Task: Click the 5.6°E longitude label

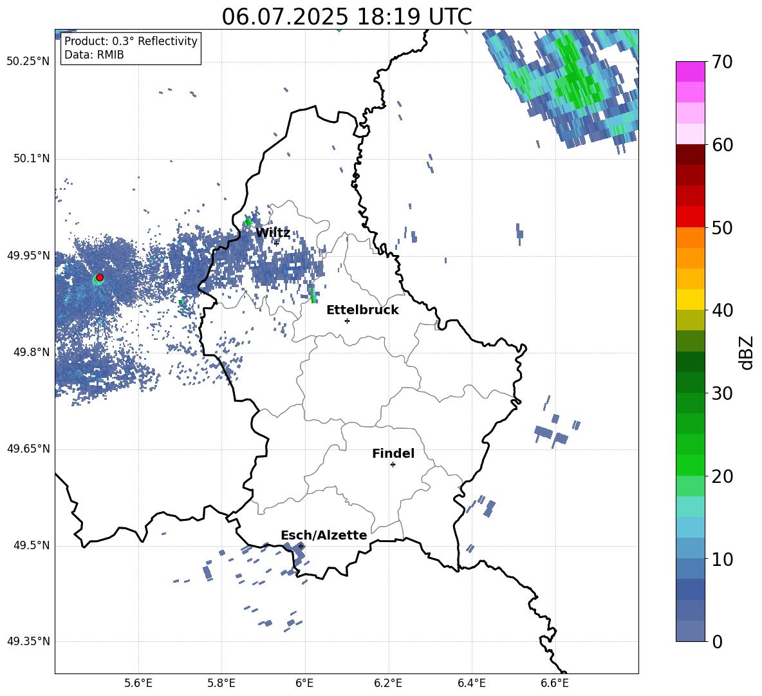Action: point(138,684)
